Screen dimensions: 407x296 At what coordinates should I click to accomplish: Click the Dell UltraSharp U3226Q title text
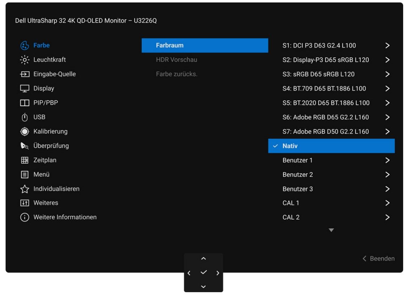coord(86,21)
